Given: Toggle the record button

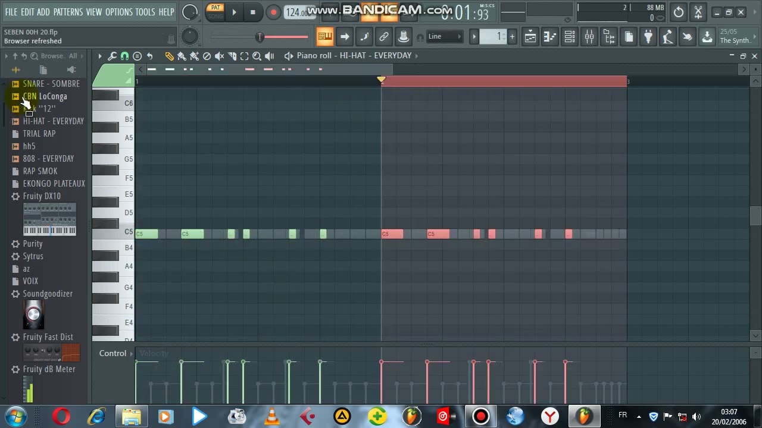Looking at the screenshot, I should tap(273, 12).
